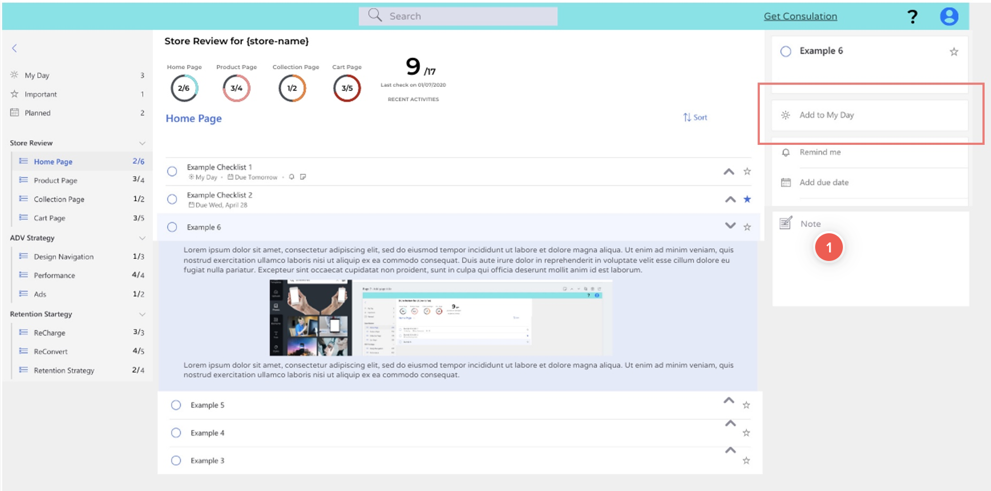Click the search magnifier icon
991x491 pixels.
pyautogui.click(x=375, y=15)
